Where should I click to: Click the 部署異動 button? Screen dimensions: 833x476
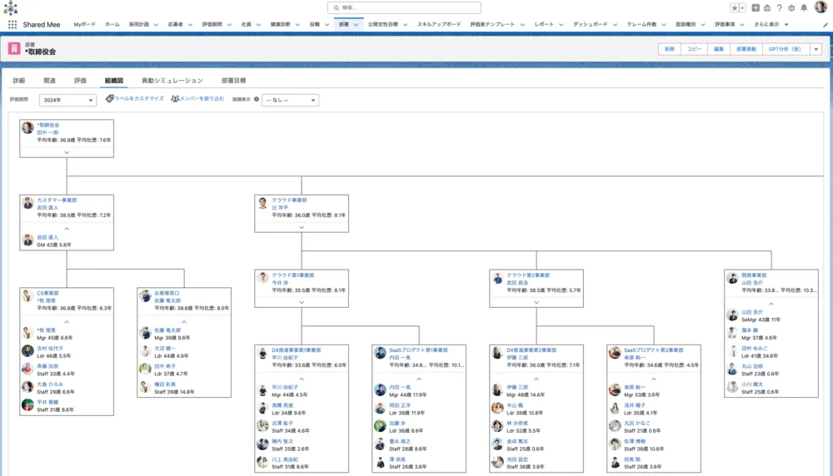pos(746,49)
